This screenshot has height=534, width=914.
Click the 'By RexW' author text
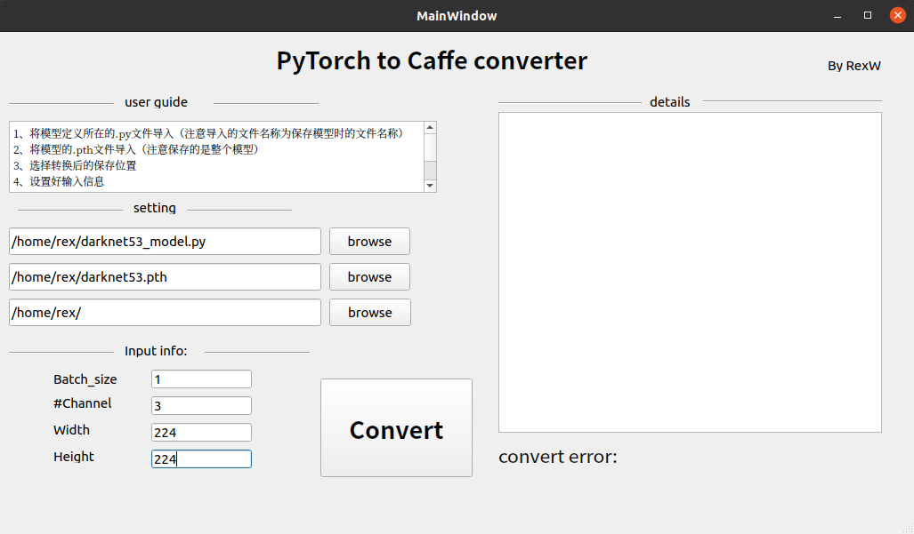854,66
